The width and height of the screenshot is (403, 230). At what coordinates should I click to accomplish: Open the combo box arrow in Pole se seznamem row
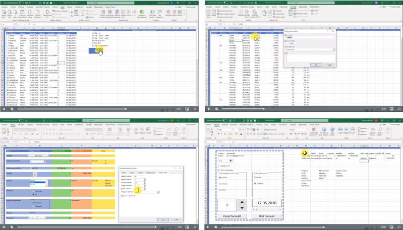point(45,161)
